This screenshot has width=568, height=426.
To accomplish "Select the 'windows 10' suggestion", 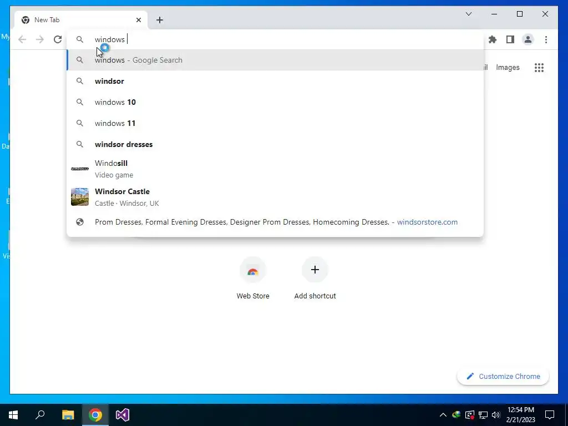I will 275,102.
